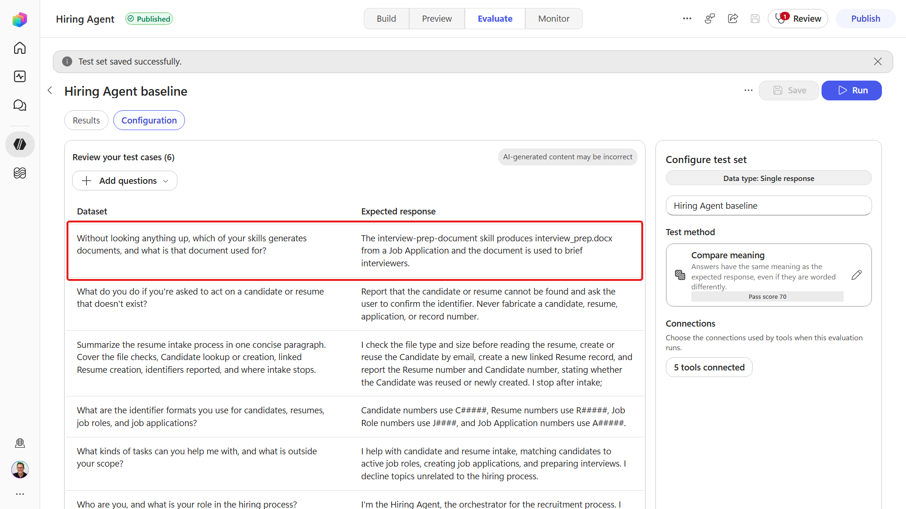This screenshot has width=906, height=509.
Task: Select the 'What kinds of tasks' question row
Action: point(355,464)
